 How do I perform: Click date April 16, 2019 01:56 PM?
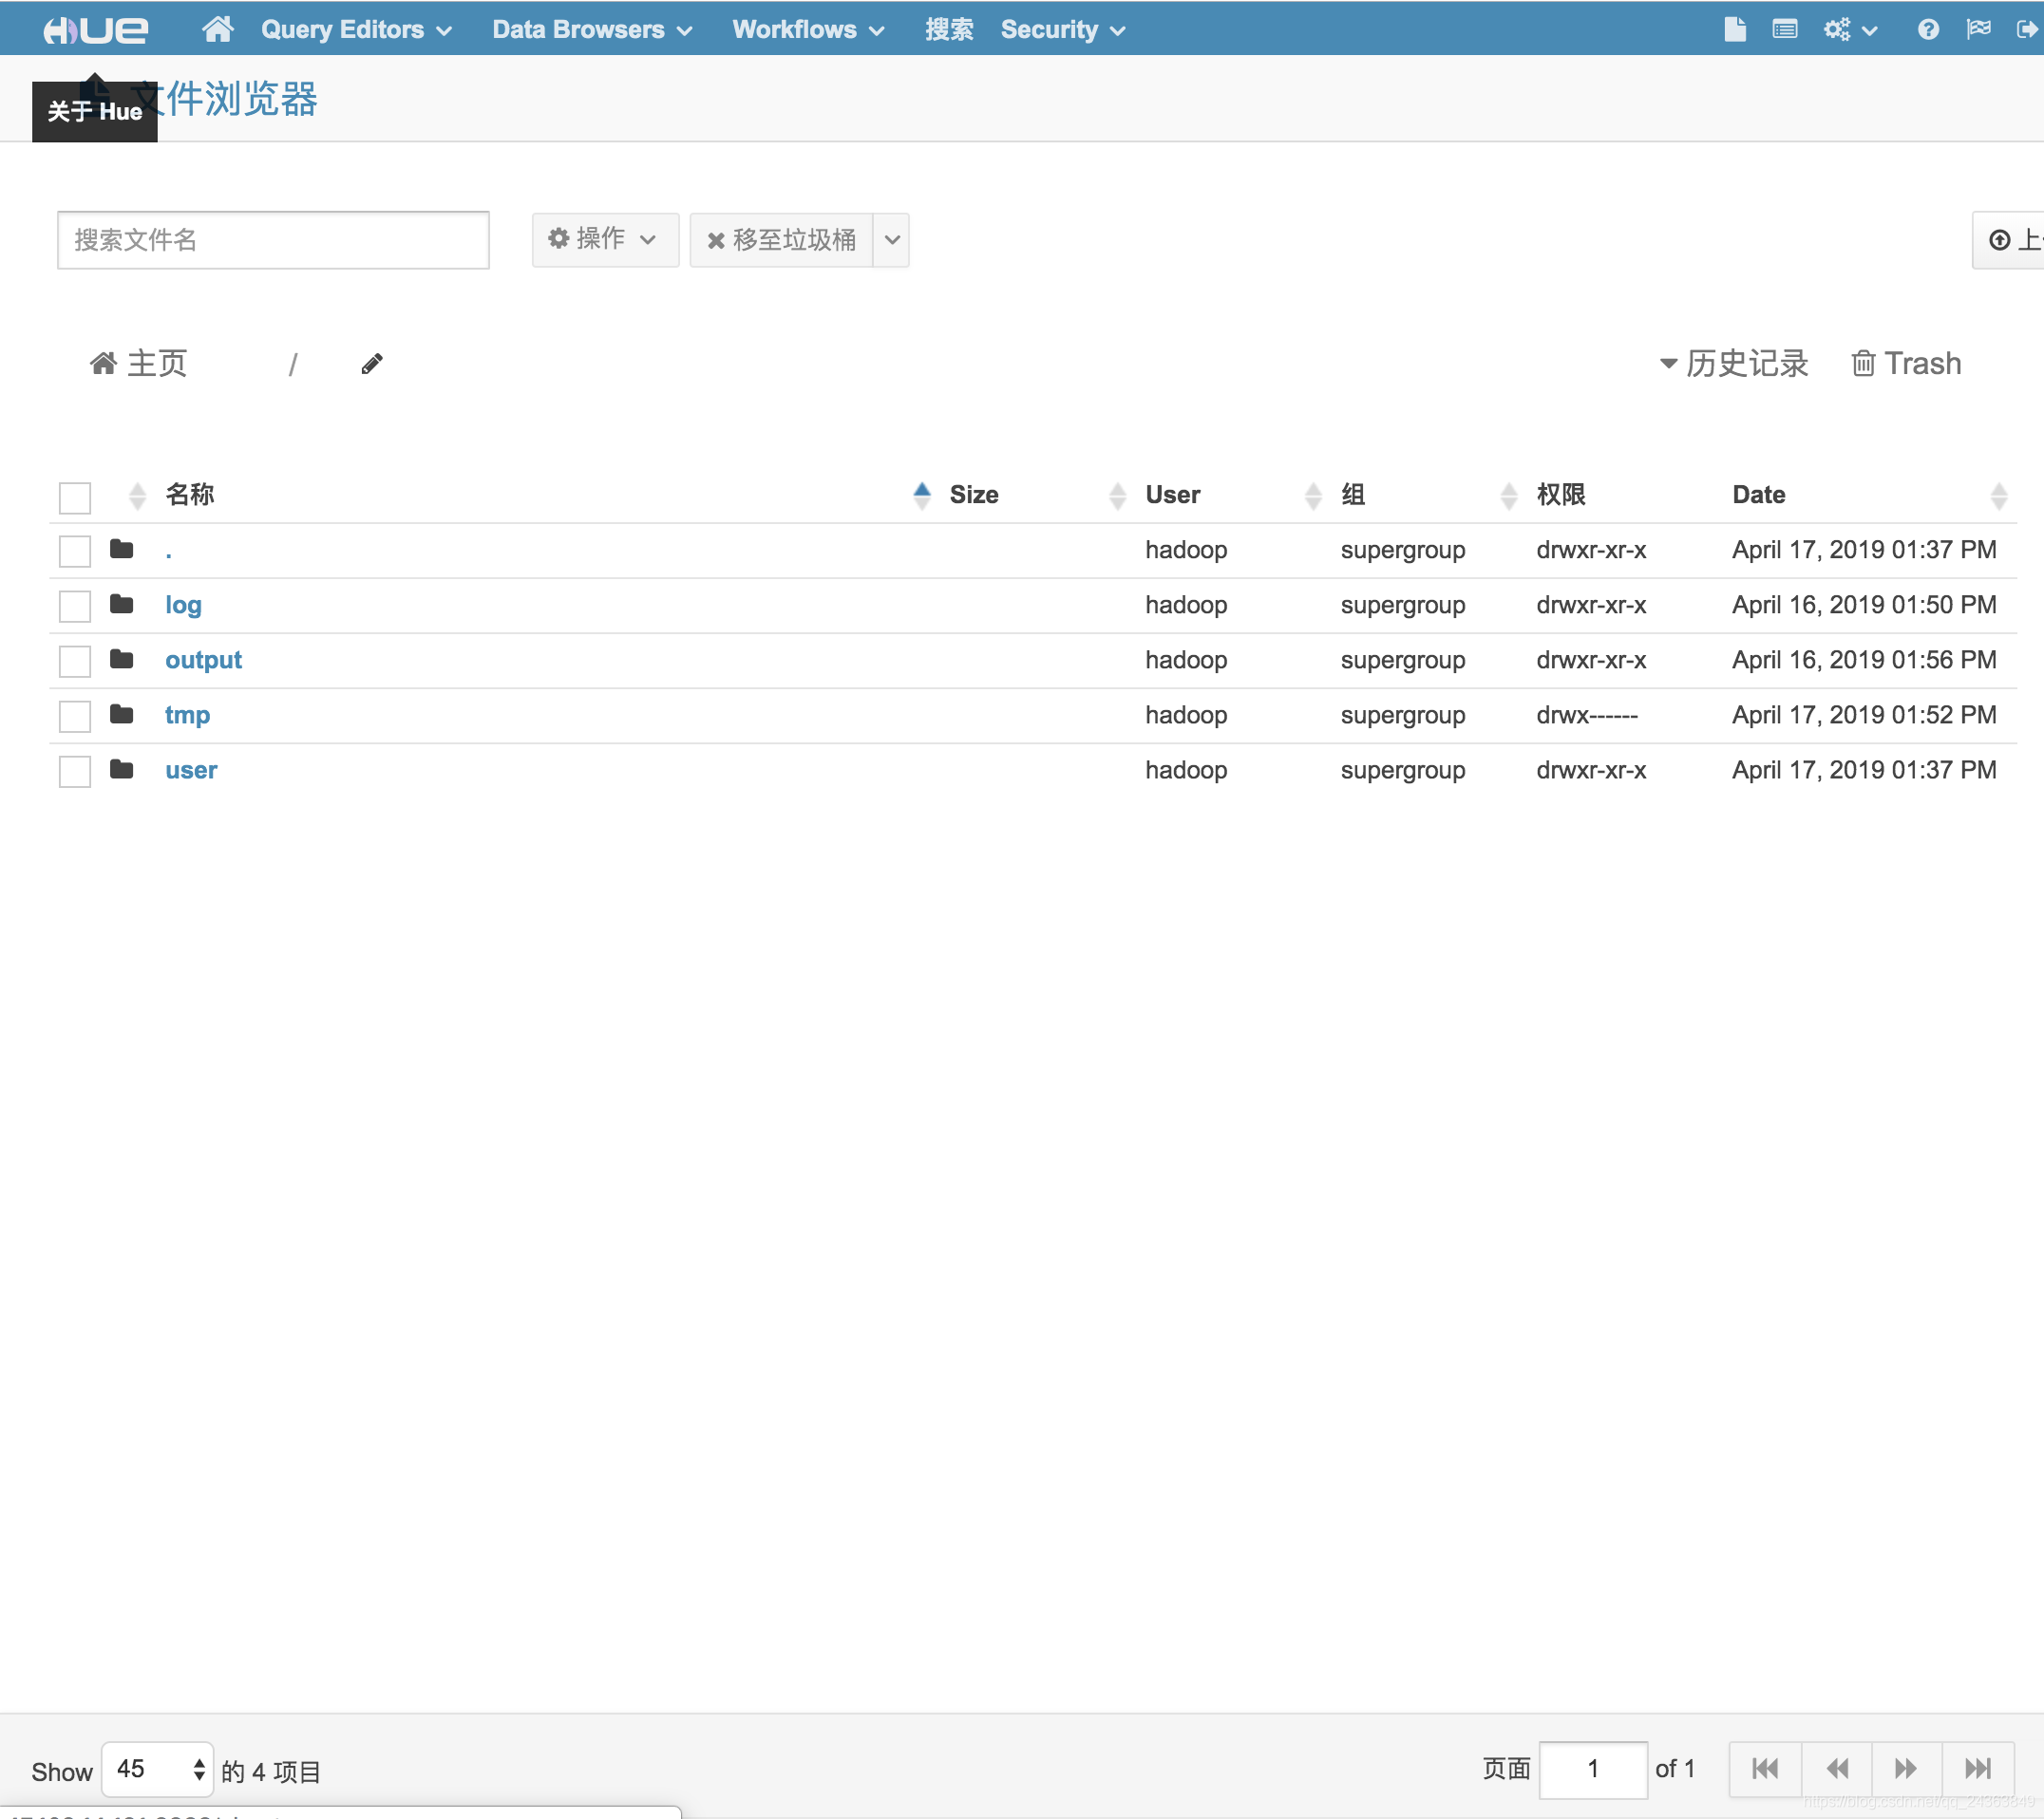1864,660
